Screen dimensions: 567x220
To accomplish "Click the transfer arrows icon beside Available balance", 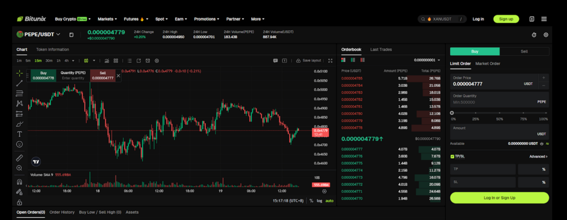I will [548, 144].
